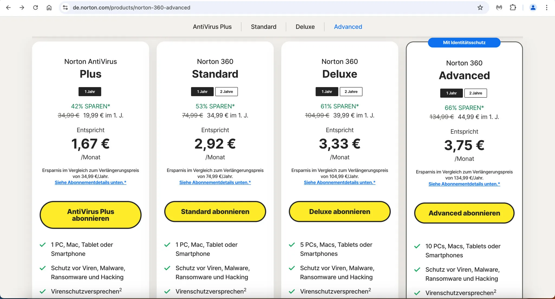Viewport: 555px width, 299px height.
Task: Open the Chrome three-dot menu
Action: 547,8
